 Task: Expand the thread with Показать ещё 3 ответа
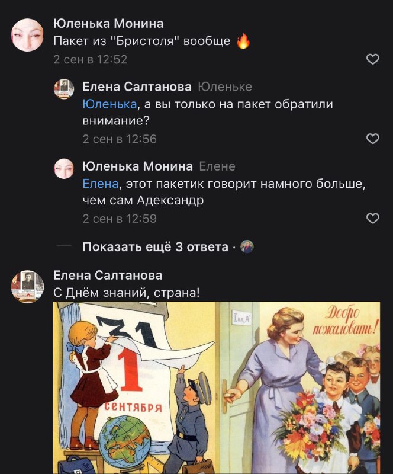click(x=155, y=247)
